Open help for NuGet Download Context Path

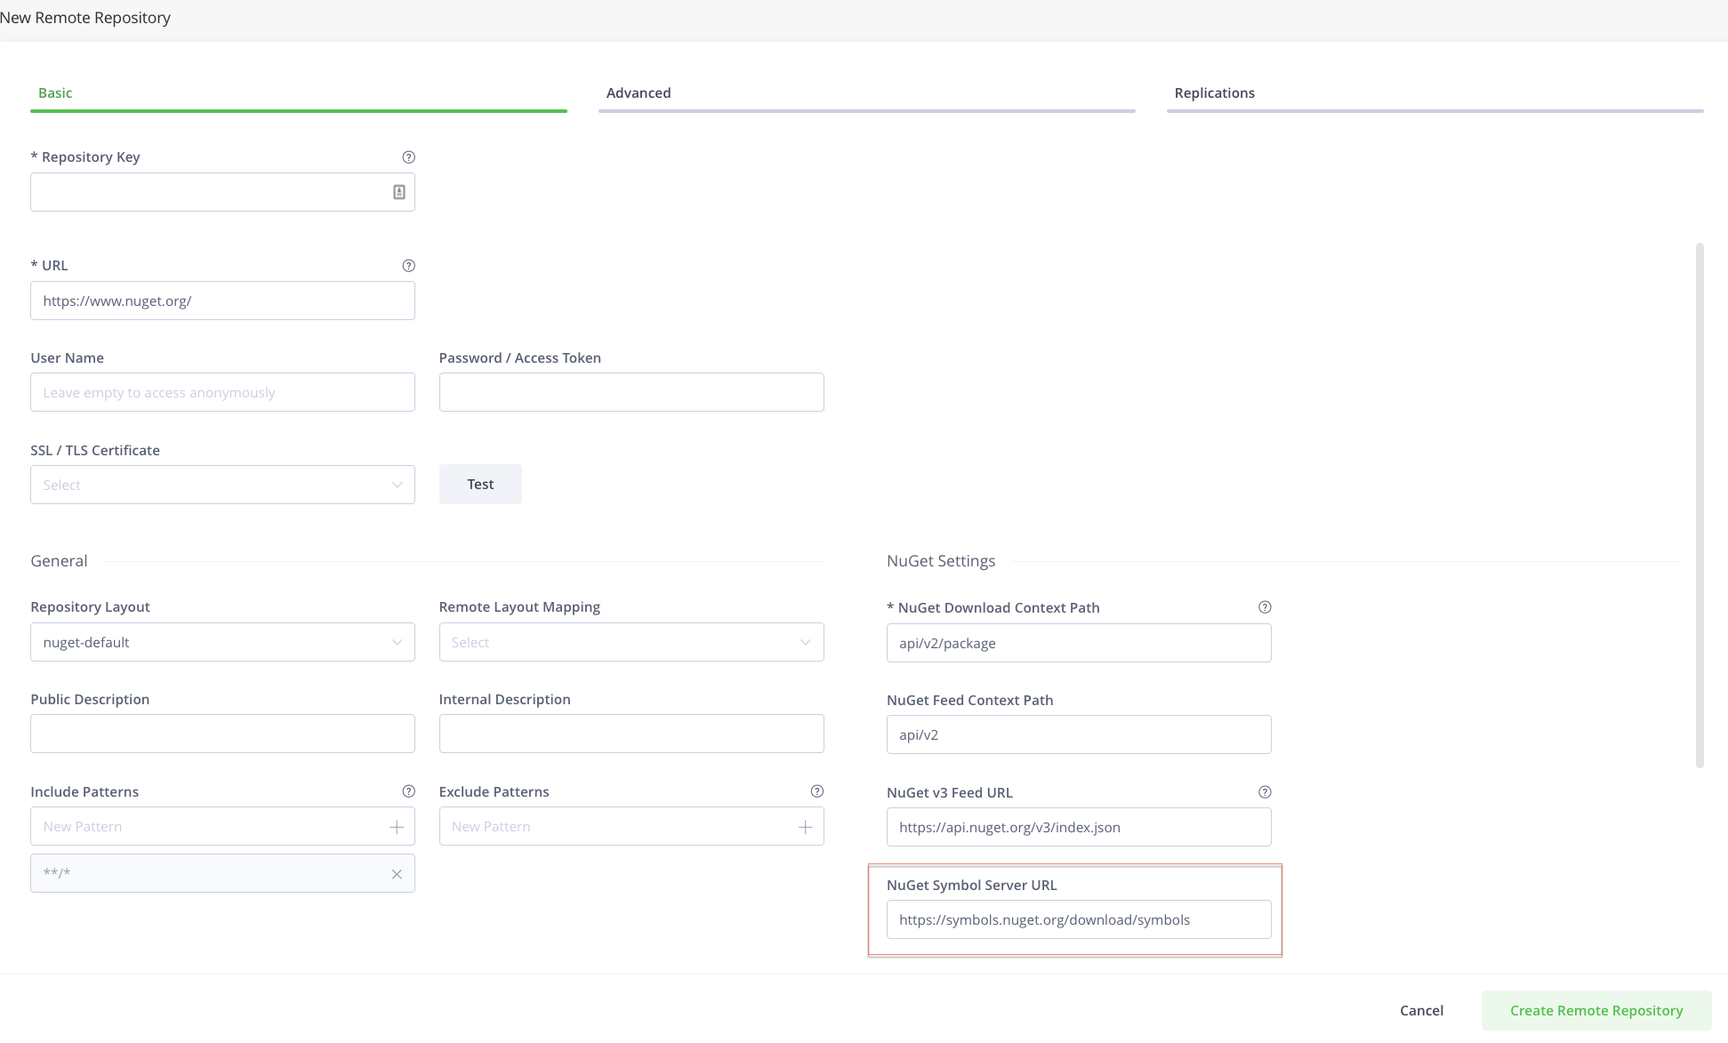1265,607
